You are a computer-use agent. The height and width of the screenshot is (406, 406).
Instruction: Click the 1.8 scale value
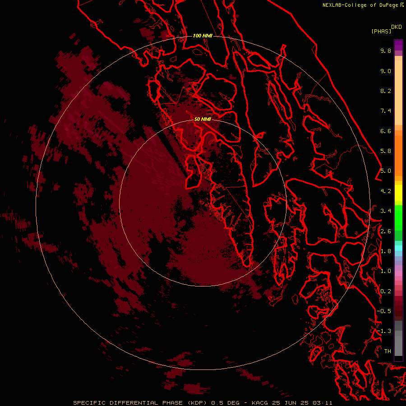click(386, 251)
